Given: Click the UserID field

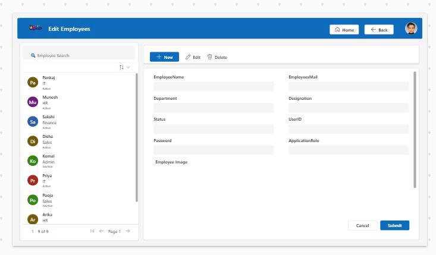Looking at the screenshot, I should tap(349, 129).
